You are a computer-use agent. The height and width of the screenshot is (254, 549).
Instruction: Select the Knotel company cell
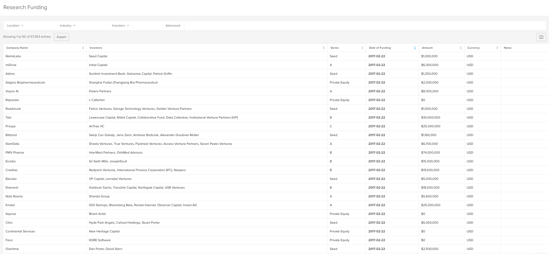coord(45,205)
